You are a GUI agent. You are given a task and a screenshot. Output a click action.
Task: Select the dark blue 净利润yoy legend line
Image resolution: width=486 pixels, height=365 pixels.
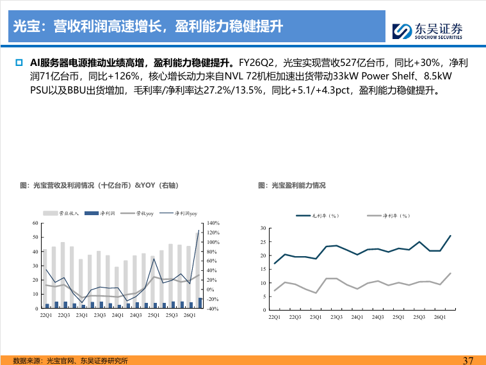[166, 213]
